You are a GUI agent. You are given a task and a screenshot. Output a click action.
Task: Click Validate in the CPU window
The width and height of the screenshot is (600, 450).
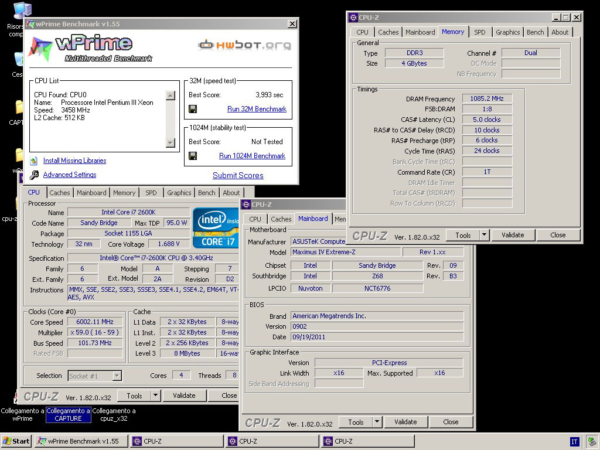pos(184,396)
